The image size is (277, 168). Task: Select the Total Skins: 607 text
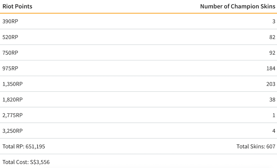(x=256, y=146)
